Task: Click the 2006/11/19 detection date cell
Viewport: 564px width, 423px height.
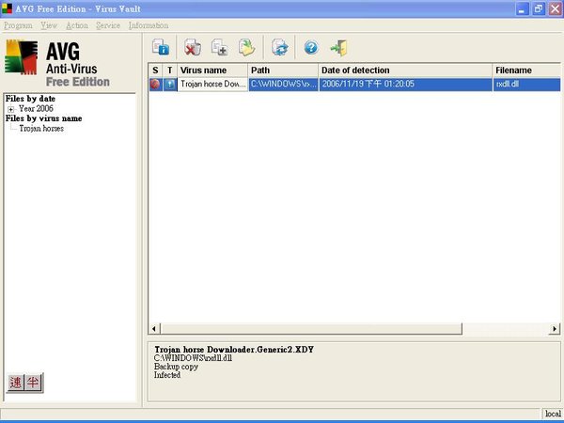Action: 405,85
